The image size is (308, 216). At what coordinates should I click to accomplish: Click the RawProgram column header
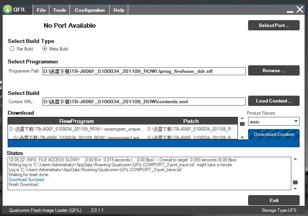77,121
